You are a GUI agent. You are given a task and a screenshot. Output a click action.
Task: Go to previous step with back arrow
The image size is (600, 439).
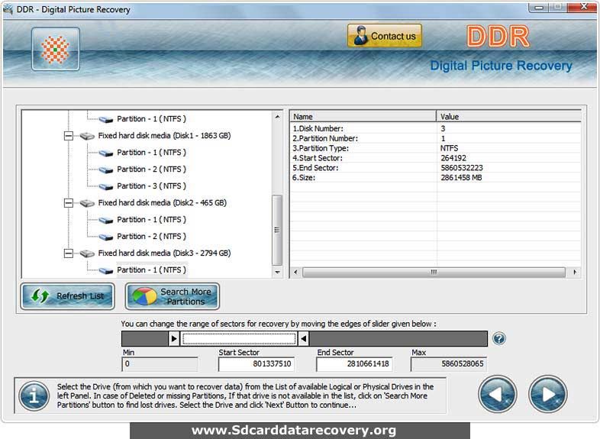[497, 394]
